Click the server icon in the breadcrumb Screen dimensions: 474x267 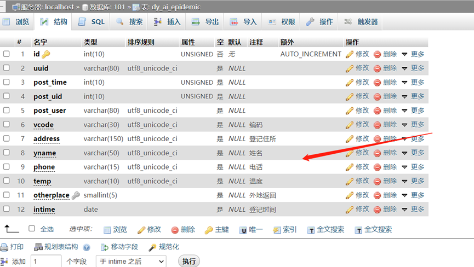pyautogui.click(x=16, y=7)
